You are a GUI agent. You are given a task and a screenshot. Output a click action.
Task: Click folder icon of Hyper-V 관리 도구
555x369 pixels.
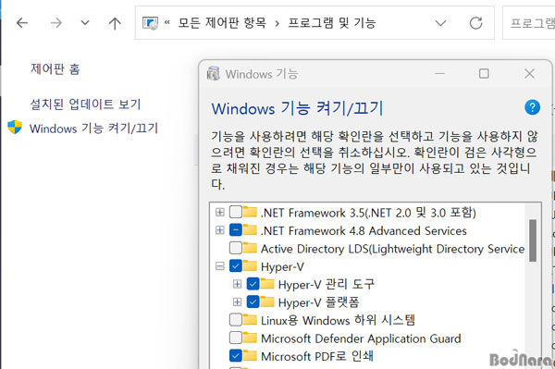tap(267, 283)
